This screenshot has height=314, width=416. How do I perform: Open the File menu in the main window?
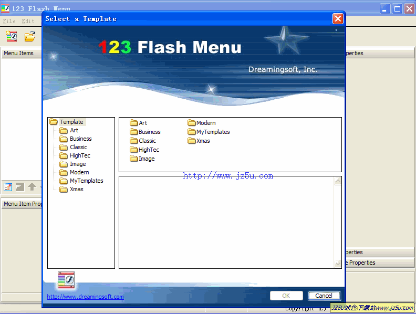[x=9, y=21]
